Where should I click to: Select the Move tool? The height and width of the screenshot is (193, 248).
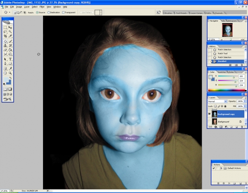10,28
